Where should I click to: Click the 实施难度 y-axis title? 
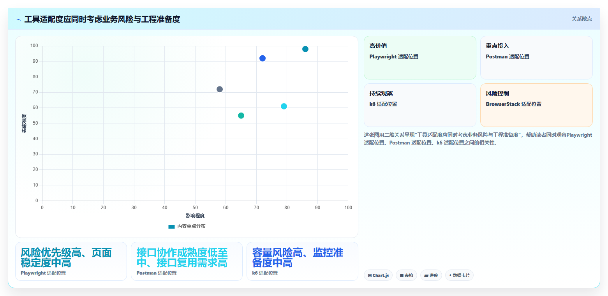(x=24, y=123)
